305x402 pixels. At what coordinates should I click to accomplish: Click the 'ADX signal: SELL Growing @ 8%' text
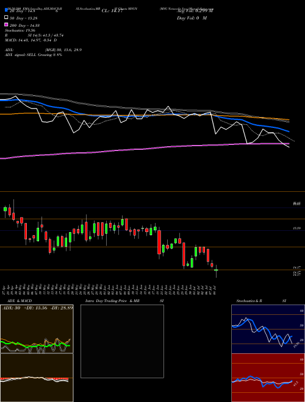tap(34, 55)
